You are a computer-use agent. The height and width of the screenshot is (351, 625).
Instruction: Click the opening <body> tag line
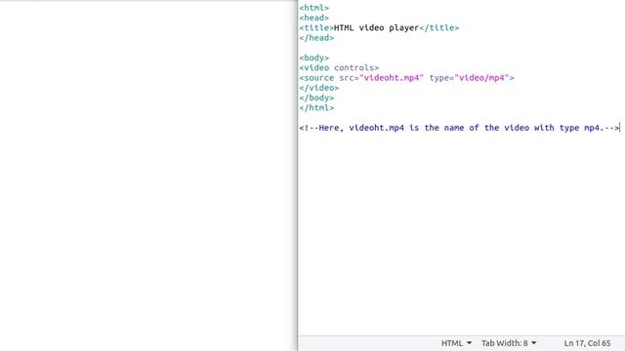314,58
